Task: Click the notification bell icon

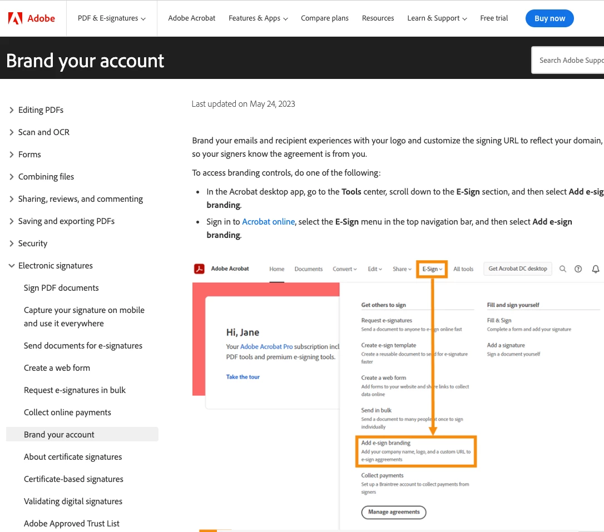Action: coord(596,269)
